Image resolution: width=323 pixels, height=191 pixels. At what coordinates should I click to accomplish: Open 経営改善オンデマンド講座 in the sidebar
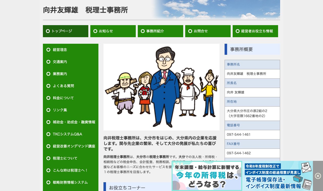pyautogui.click(x=71, y=146)
